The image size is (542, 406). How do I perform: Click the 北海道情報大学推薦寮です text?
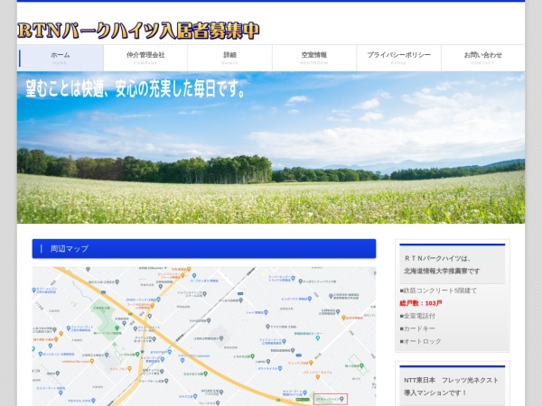[x=442, y=271]
